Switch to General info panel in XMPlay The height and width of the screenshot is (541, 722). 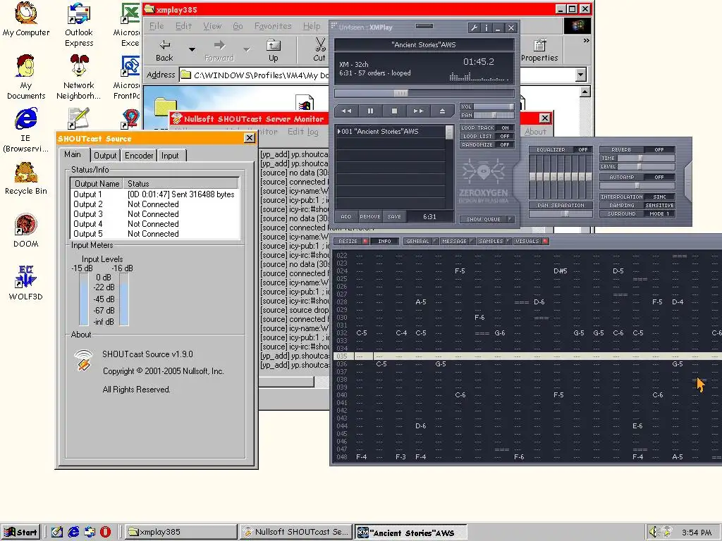421,241
